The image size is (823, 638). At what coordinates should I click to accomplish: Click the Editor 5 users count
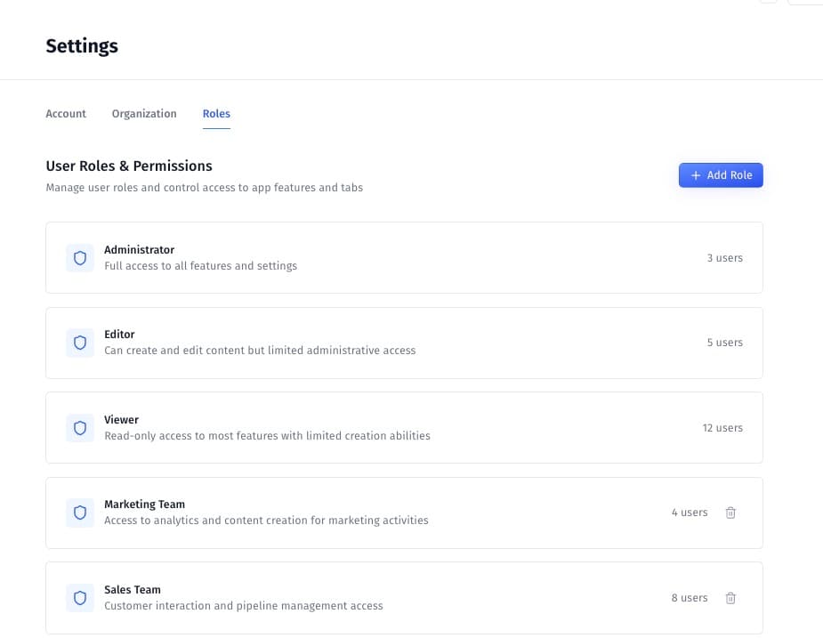point(724,343)
